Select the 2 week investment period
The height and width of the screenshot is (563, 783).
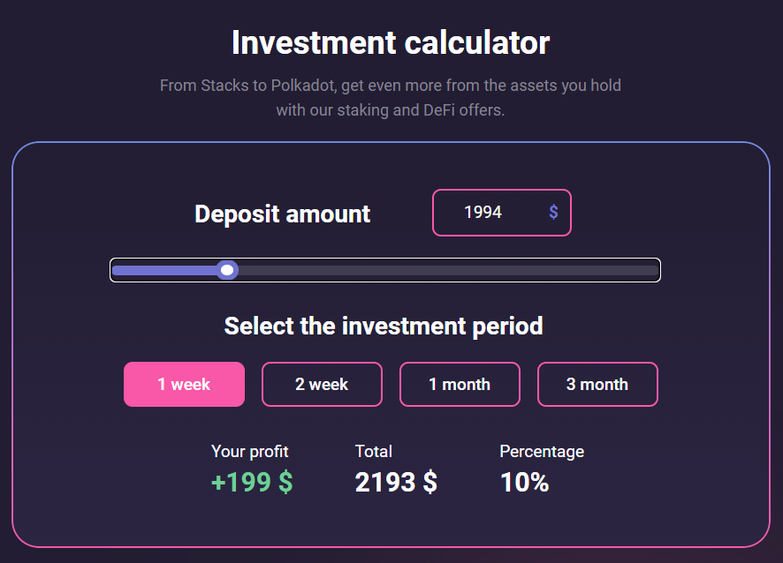click(x=322, y=384)
